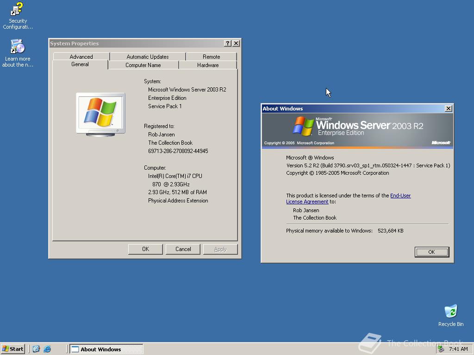Viewport: 474px width, 355px height.
Task: Close the About Windows dialog
Action: [x=449, y=109]
